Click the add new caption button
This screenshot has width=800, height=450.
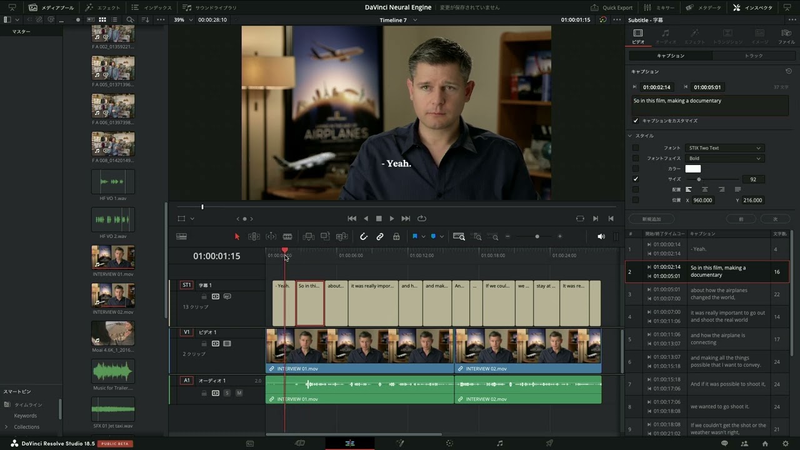(x=651, y=219)
